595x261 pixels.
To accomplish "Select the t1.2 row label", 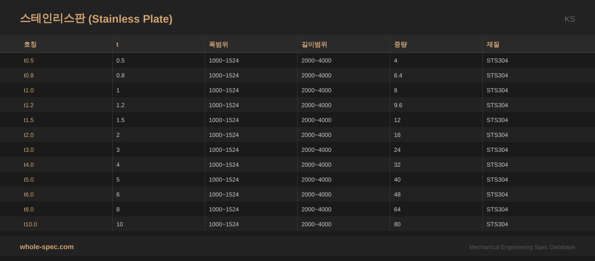I will coord(29,105).
